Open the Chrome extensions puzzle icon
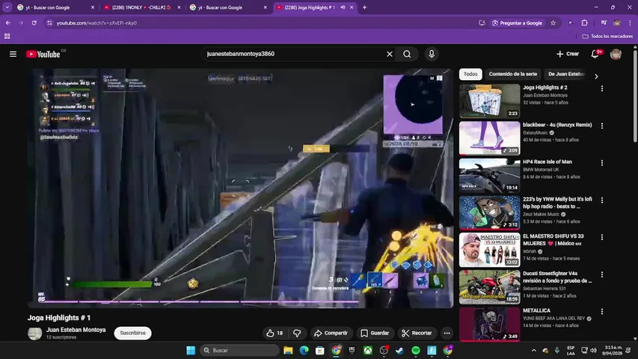 coord(584,22)
